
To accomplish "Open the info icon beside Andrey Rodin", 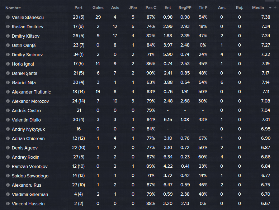I will click(x=8, y=157).
